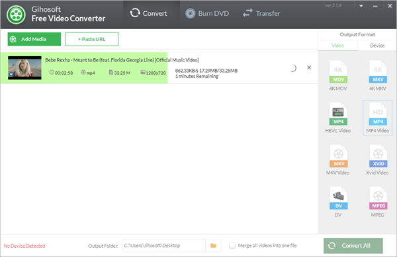Click the video title Bebe Rexha - Meant to Be

coord(122,60)
